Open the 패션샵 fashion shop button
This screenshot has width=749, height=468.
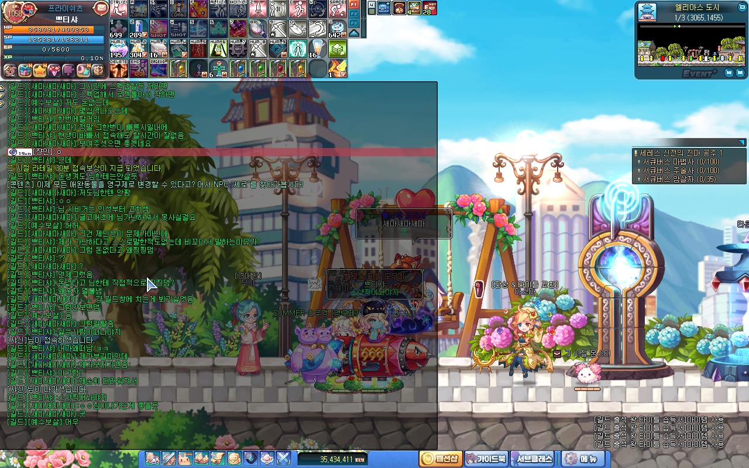[x=441, y=459]
